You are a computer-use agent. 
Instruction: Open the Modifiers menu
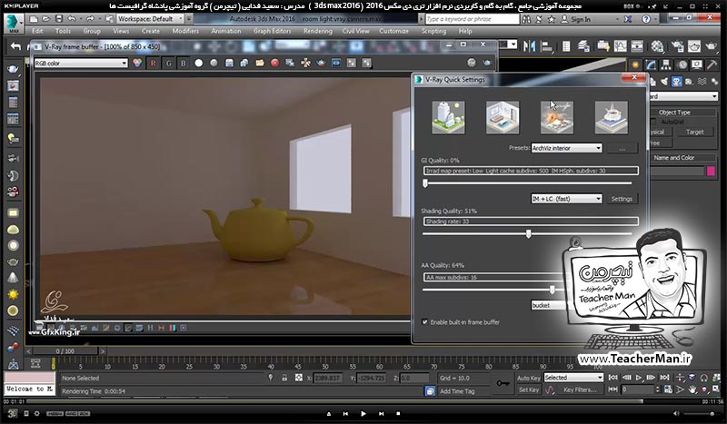pyautogui.click(x=185, y=31)
